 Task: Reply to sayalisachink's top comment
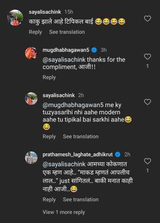pos(35,32)
